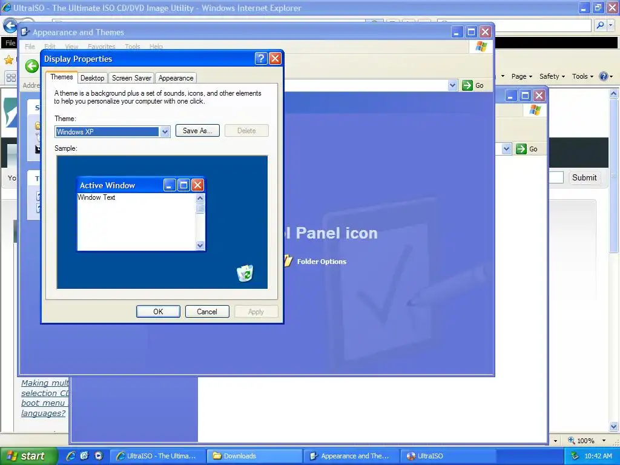Image resolution: width=620 pixels, height=465 pixels.
Task: Select the Themes tab
Action: point(61,77)
